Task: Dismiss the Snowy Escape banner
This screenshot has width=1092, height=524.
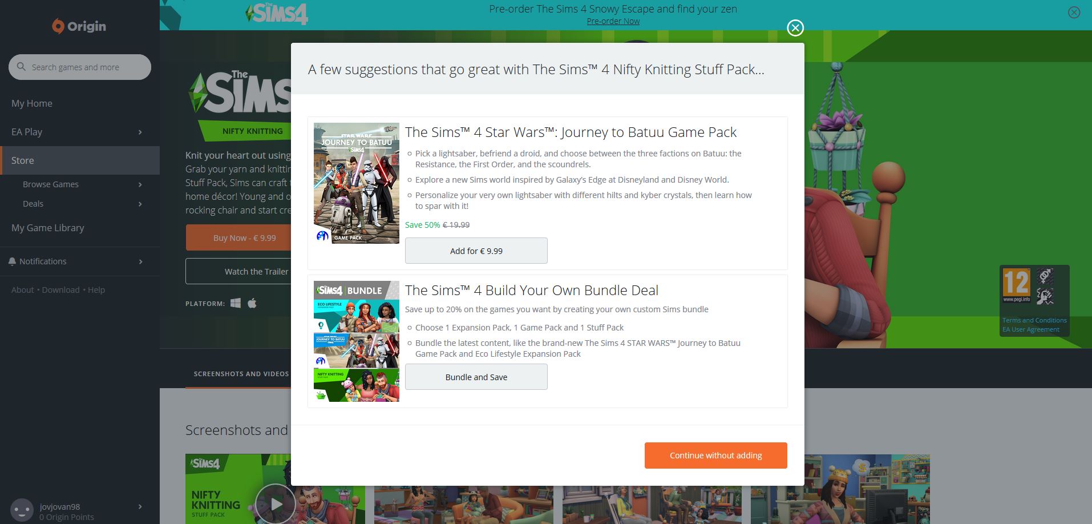Action: [1074, 13]
